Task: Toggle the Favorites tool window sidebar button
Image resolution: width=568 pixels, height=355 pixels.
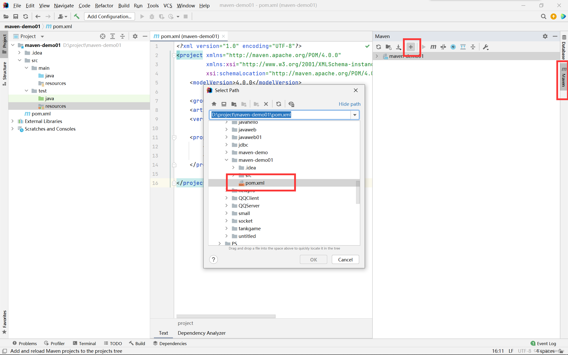Action: pyautogui.click(x=4, y=322)
